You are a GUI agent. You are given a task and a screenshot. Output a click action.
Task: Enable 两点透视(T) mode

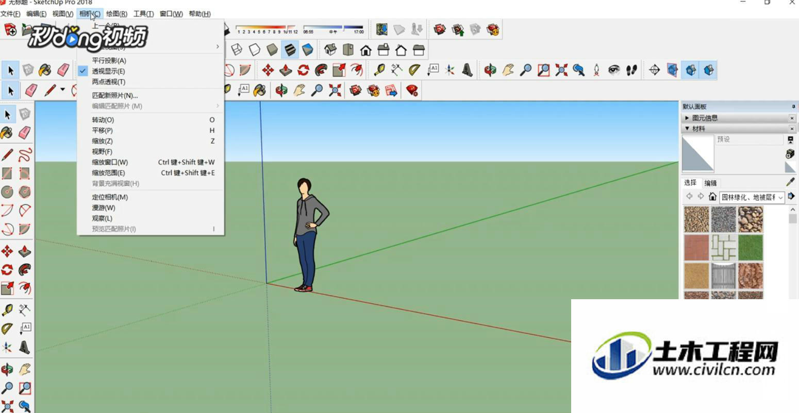pos(150,82)
